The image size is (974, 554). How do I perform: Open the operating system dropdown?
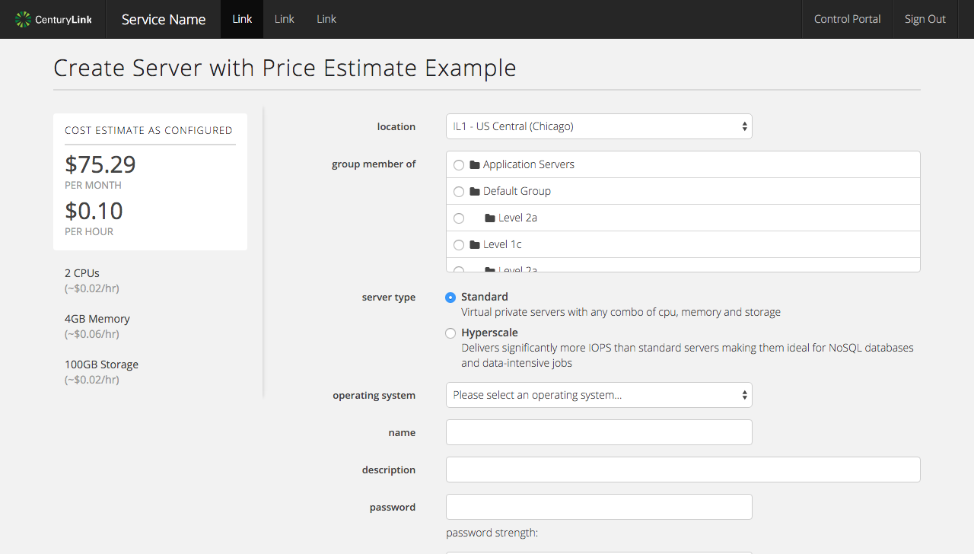coord(599,395)
